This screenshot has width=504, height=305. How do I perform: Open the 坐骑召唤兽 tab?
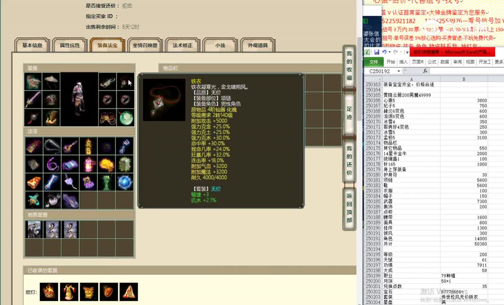point(145,45)
